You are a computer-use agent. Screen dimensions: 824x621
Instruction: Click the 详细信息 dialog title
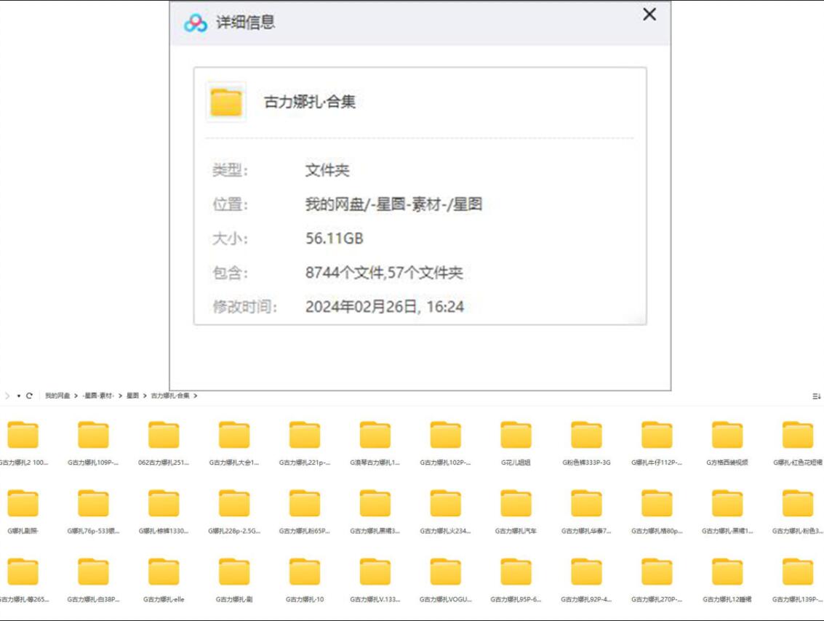pyautogui.click(x=245, y=23)
